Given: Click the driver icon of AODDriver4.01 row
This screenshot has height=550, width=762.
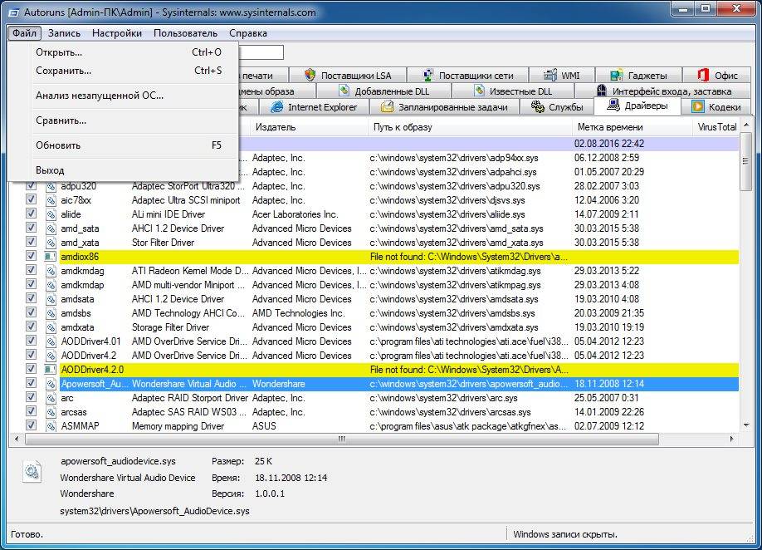Looking at the screenshot, I should pyautogui.click(x=51, y=341).
